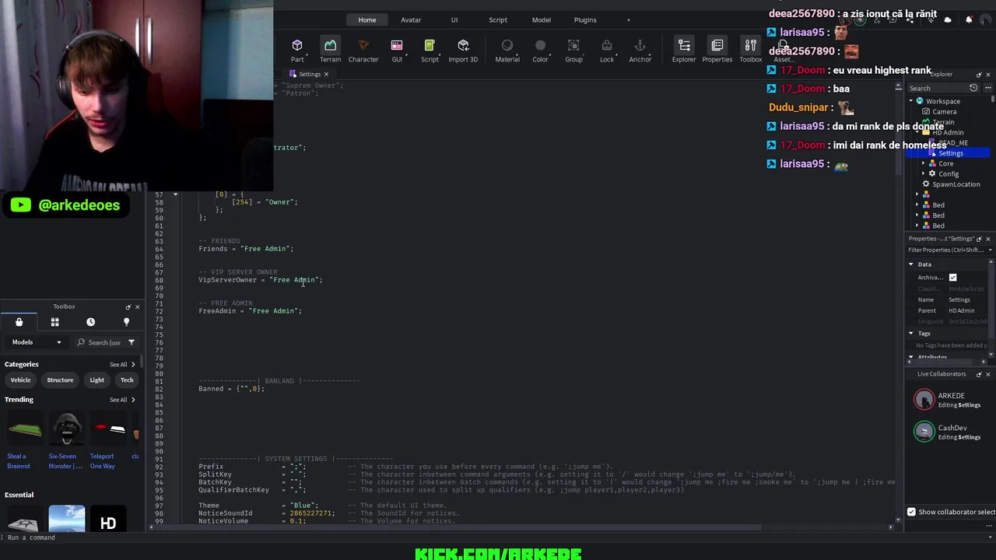The image size is (996, 560).
Task: Undock the Toolbox panel
Action: coord(128,307)
